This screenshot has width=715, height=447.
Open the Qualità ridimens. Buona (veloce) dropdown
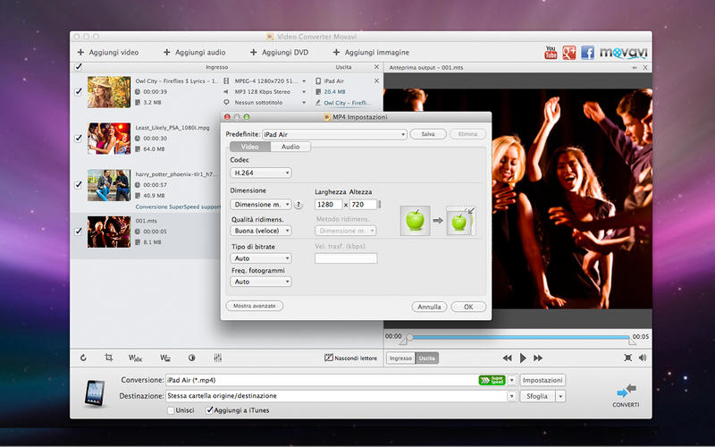261,231
